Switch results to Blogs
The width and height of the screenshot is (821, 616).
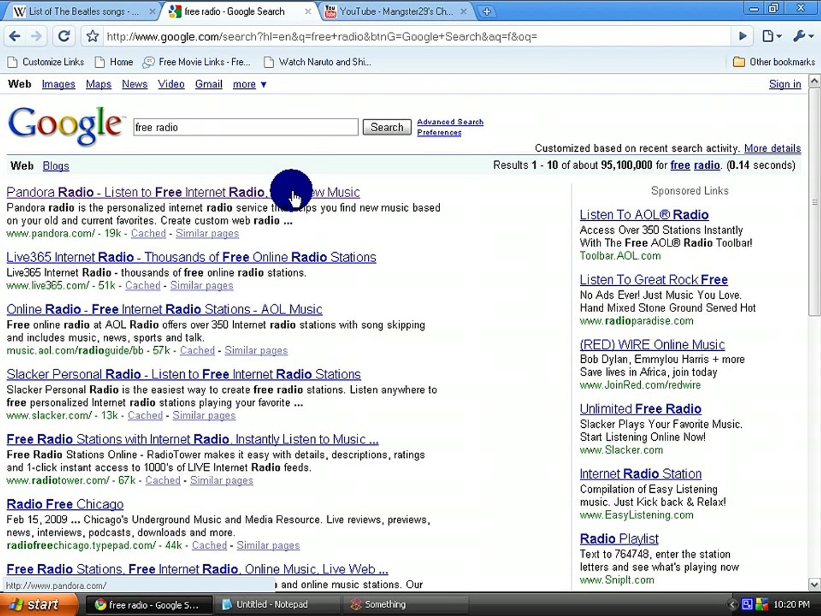click(56, 166)
